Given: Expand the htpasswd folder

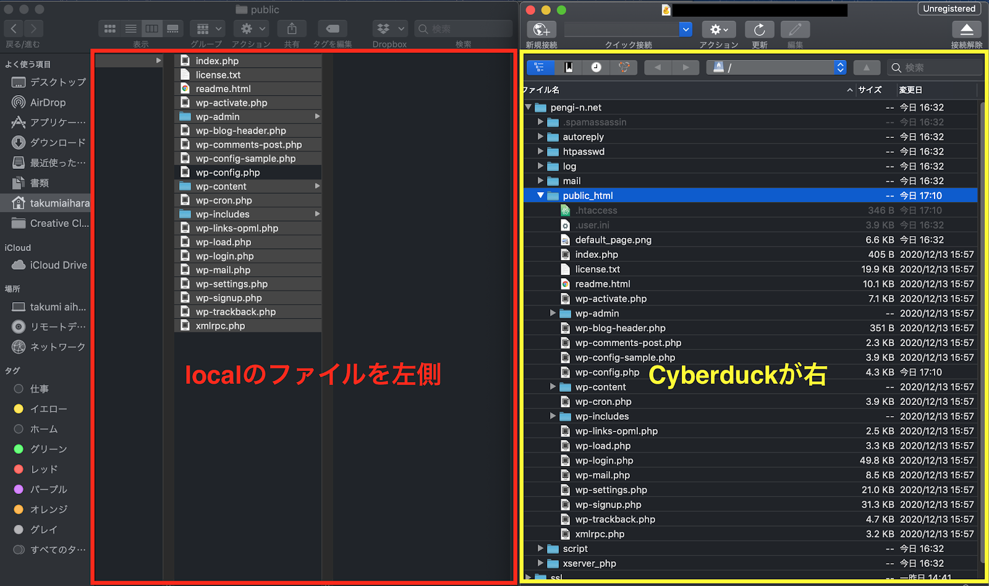Looking at the screenshot, I should [x=541, y=151].
